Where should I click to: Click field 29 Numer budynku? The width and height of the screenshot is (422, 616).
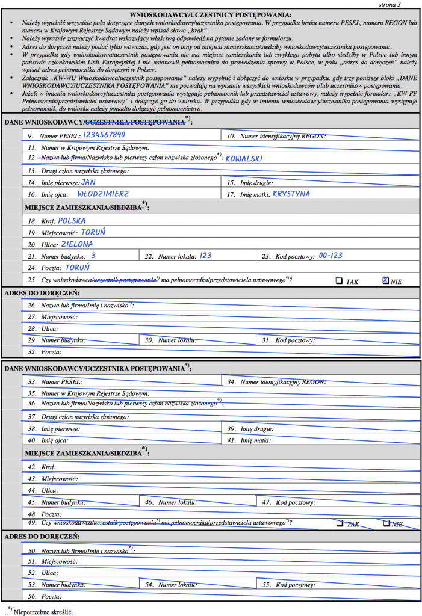coord(81,340)
